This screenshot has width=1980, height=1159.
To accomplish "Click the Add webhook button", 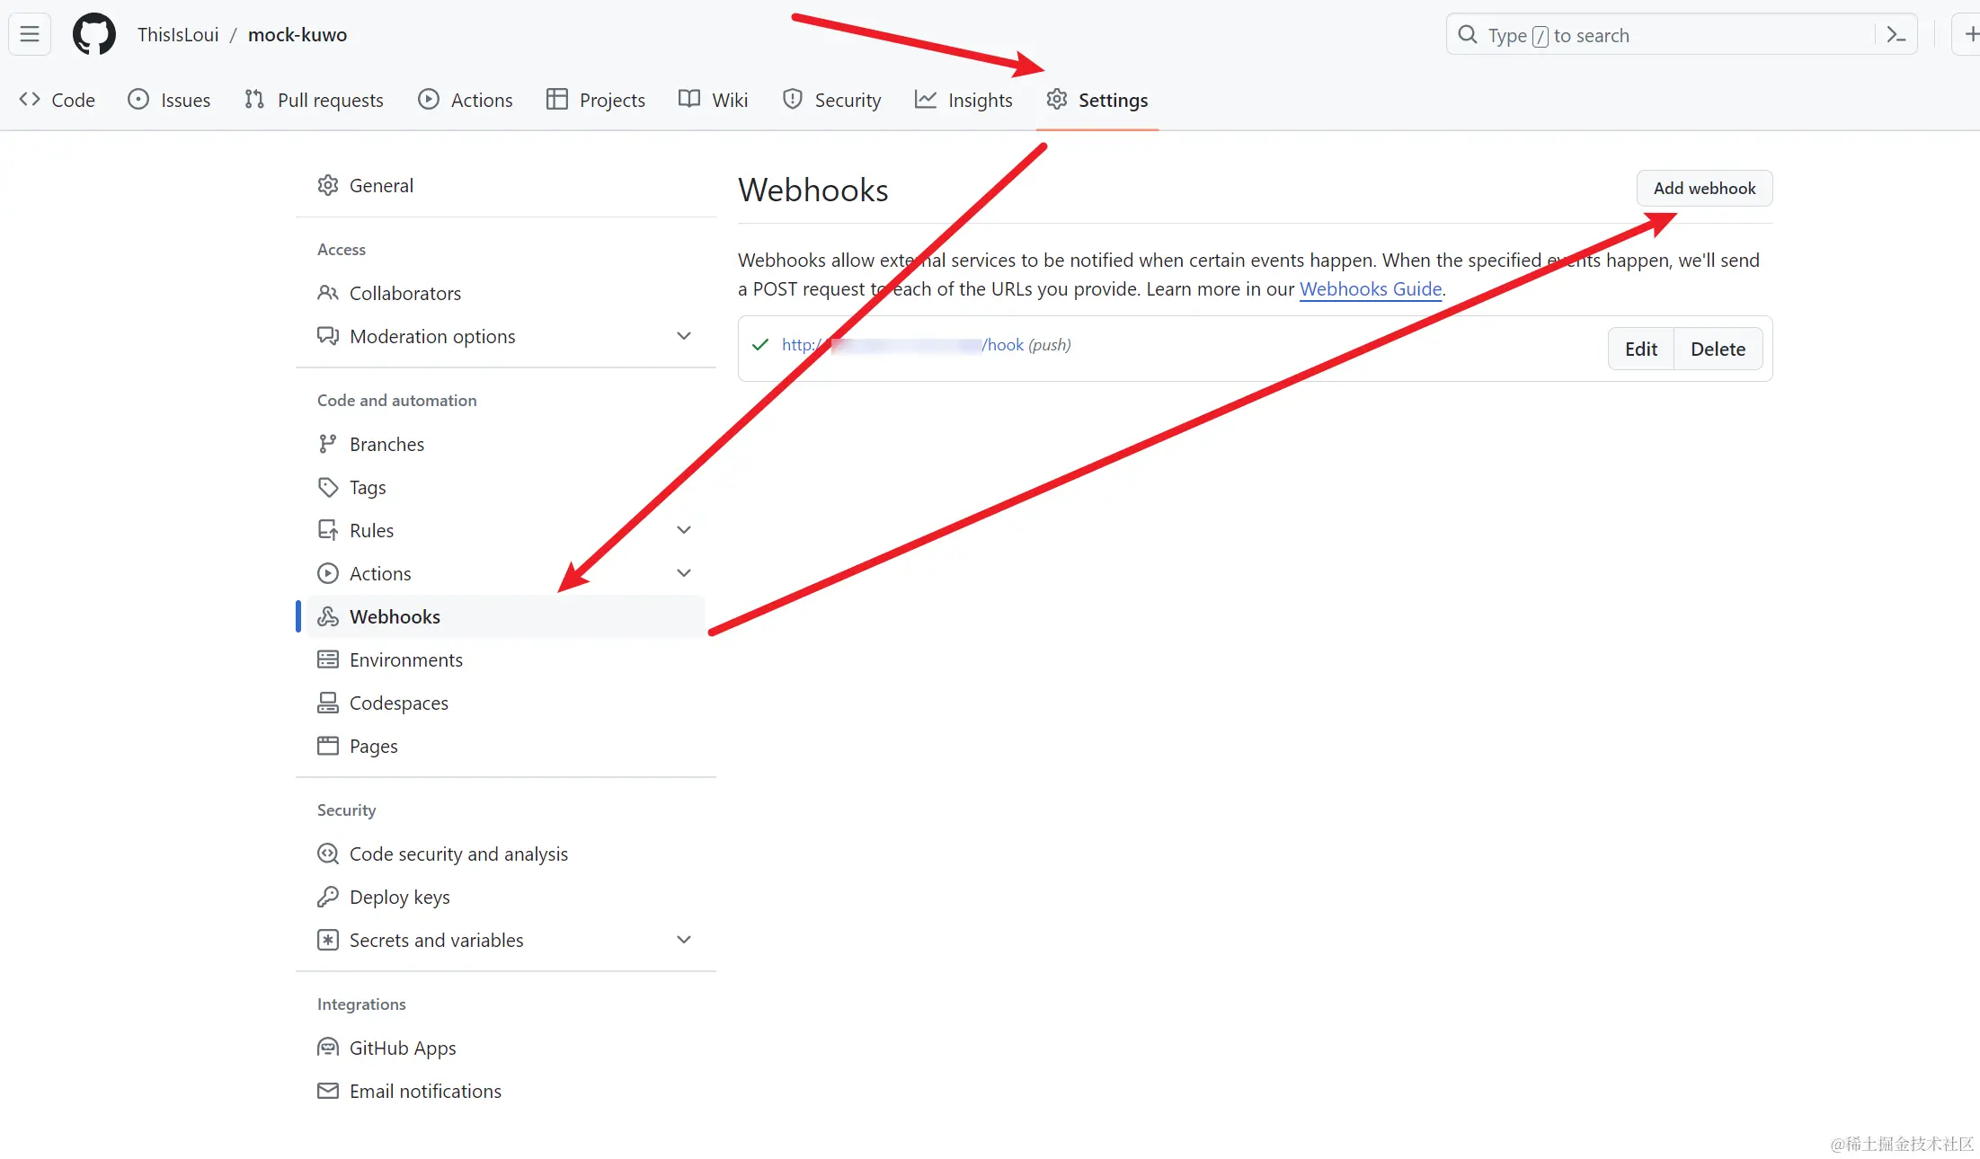I will point(1704,189).
